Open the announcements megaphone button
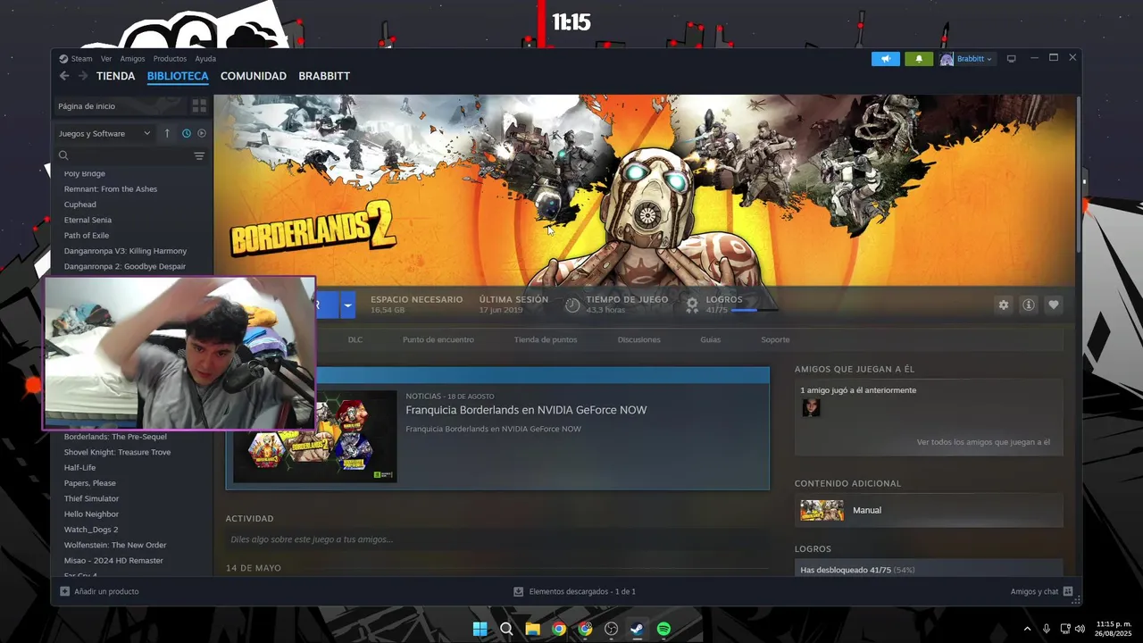1143x643 pixels. click(x=886, y=59)
